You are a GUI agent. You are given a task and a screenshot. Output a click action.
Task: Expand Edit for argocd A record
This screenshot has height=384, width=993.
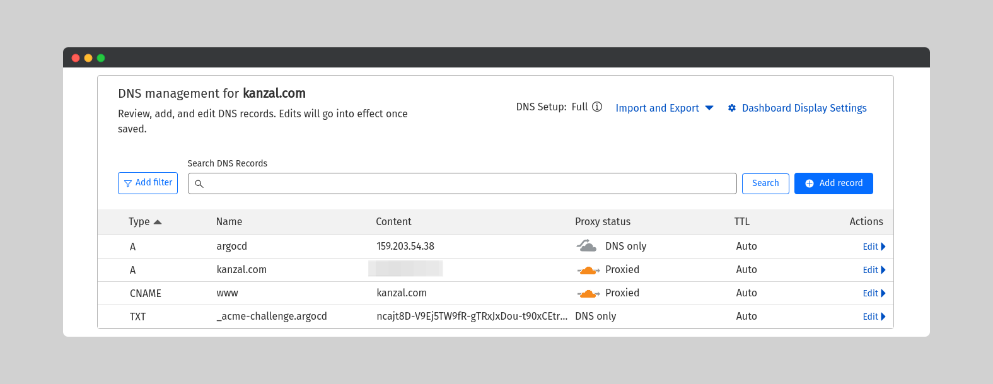[x=874, y=247]
